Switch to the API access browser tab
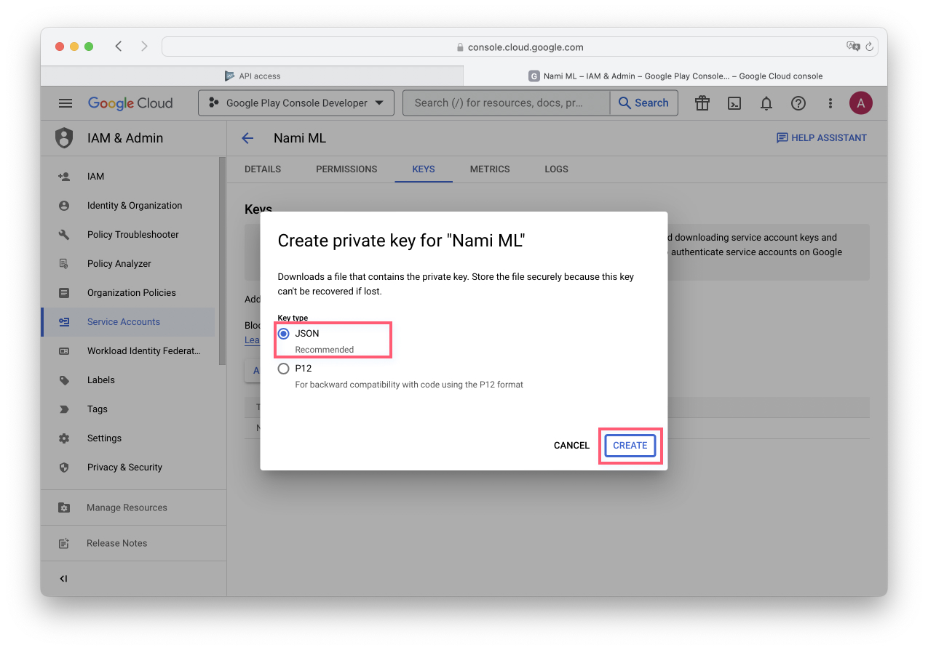The image size is (928, 650). click(x=252, y=76)
